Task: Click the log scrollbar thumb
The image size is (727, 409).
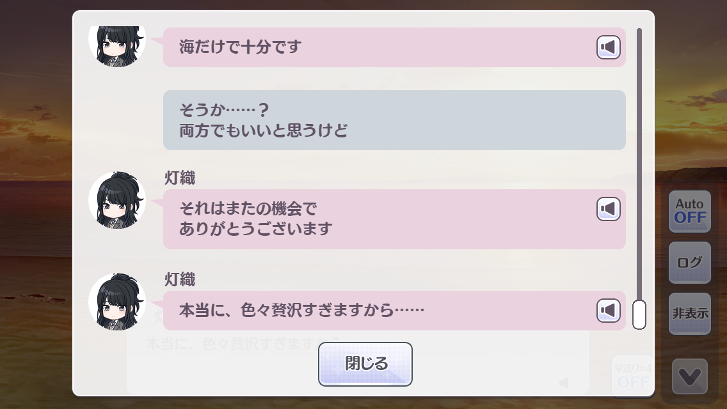Action: [x=639, y=314]
